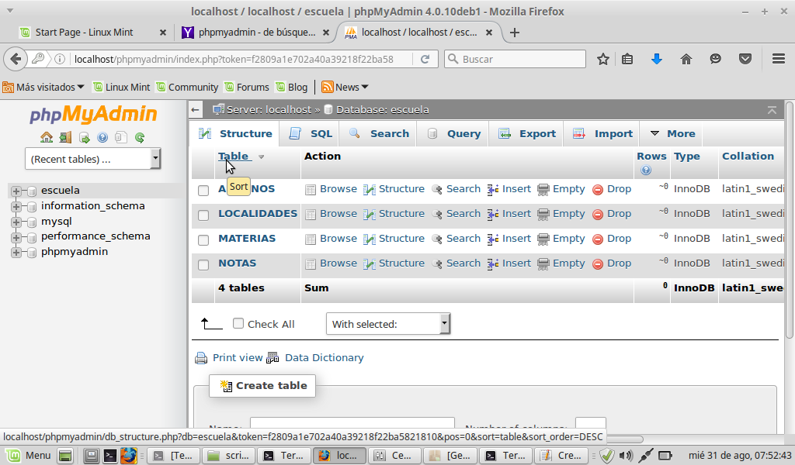Viewport: 795px width, 465px height.
Task: Click the Rows column help icon
Action: coord(646,170)
